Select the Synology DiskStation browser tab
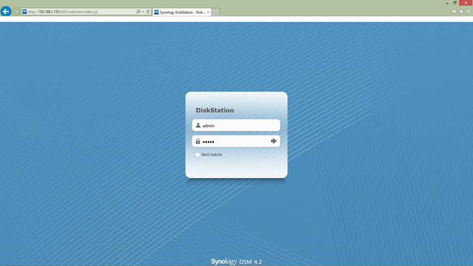Viewport: 473px width, 266px height. (182, 12)
